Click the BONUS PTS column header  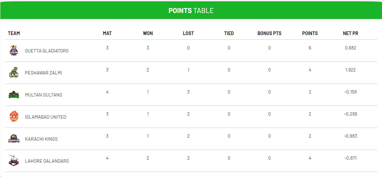[x=269, y=33]
